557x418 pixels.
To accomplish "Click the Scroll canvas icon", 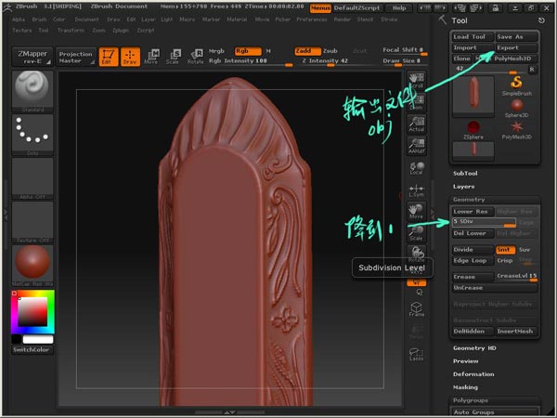I will (x=416, y=81).
